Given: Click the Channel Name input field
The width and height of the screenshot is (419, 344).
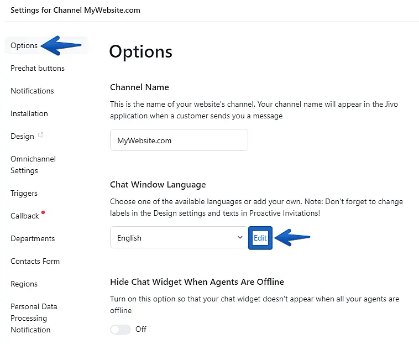Looking at the screenshot, I should coord(179,140).
